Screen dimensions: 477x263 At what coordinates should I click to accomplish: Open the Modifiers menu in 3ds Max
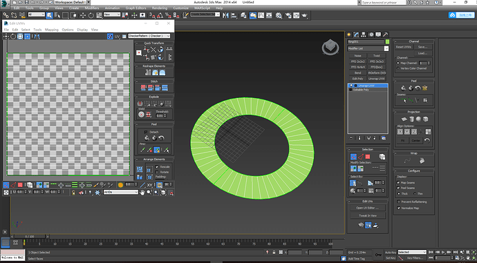click(91, 8)
